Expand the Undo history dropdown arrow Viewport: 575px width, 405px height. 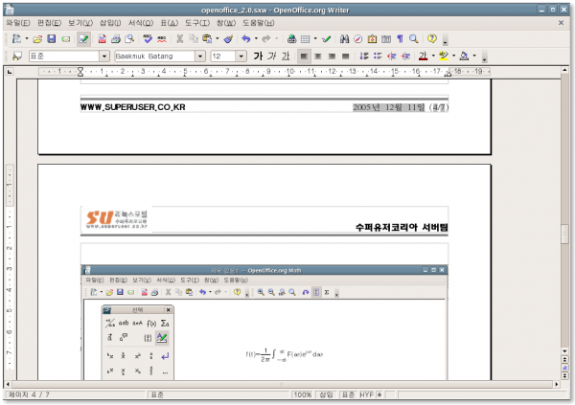coord(256,39)
